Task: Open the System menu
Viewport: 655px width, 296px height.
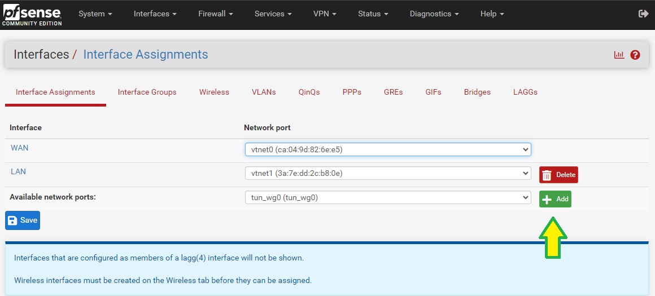Action: click(95, 14)
